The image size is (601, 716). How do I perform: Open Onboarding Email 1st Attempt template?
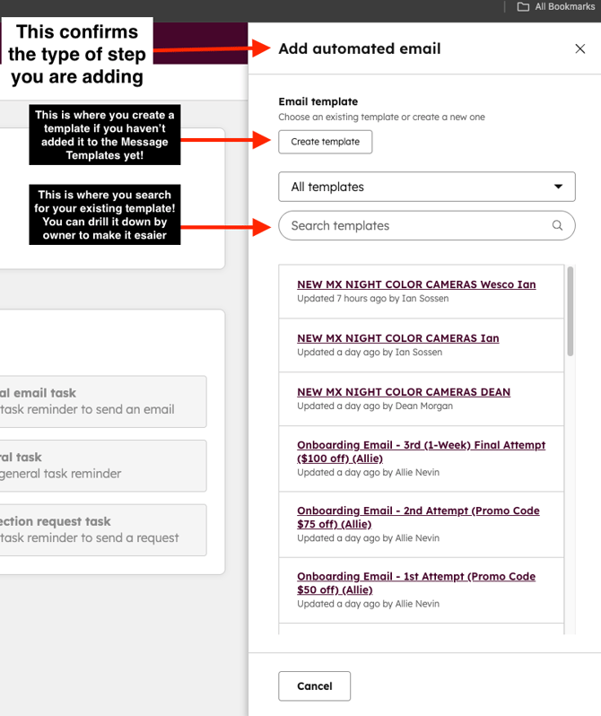pyautogui.click(x=416, y=583)
